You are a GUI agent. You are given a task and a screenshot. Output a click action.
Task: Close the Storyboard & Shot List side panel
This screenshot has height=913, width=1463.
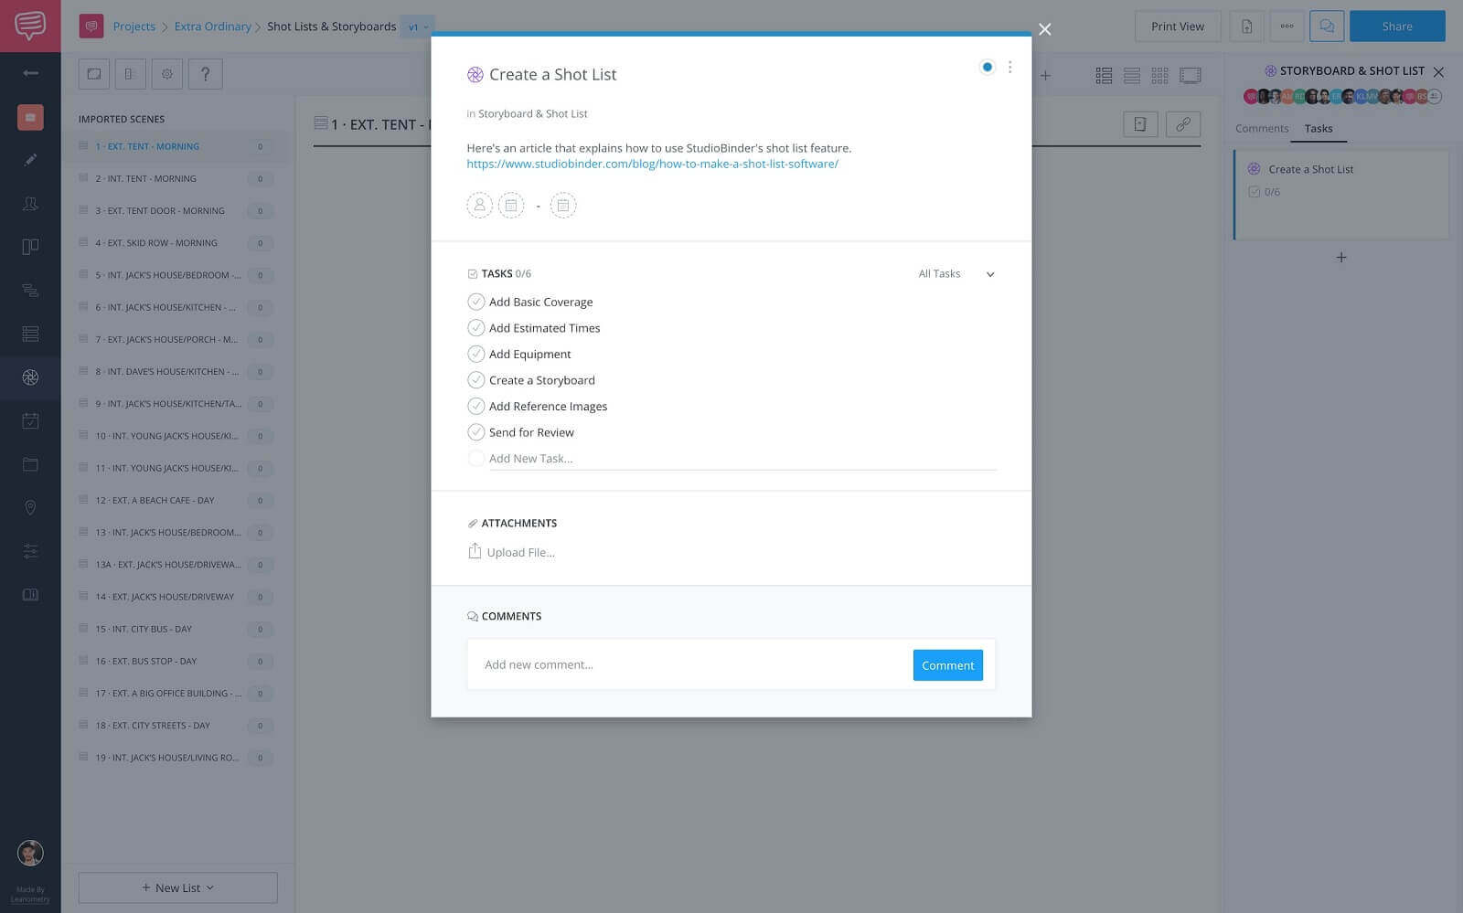click(x=1438, y=71)
